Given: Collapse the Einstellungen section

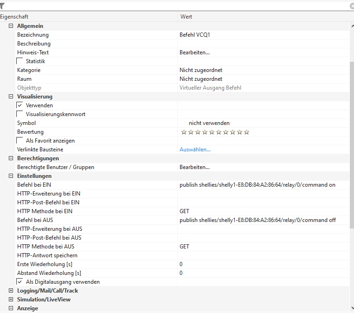Looking at the screenshot, I should tap(11, 176).
